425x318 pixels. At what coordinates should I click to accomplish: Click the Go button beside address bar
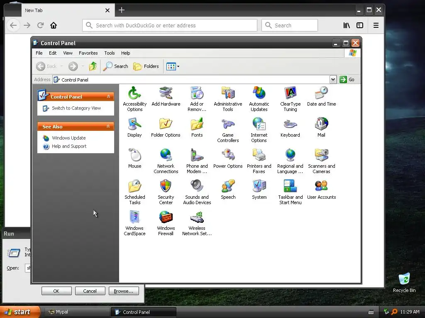tap(347, 79)
